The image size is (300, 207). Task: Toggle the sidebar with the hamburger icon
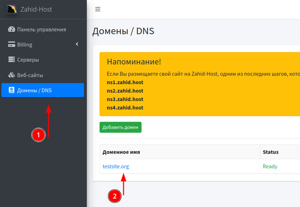[x=98, y=9]
